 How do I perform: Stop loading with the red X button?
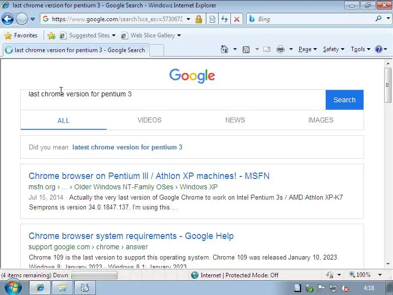(x=237, y=19)
